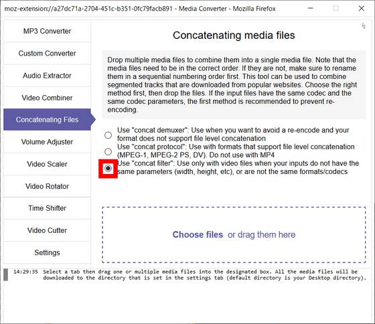Select the "concat demuxer" radio option
Viewport: 375px width, 324px height.
[108, 135]
